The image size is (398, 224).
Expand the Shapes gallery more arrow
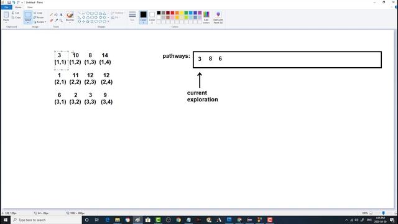[x=108, y=22]
